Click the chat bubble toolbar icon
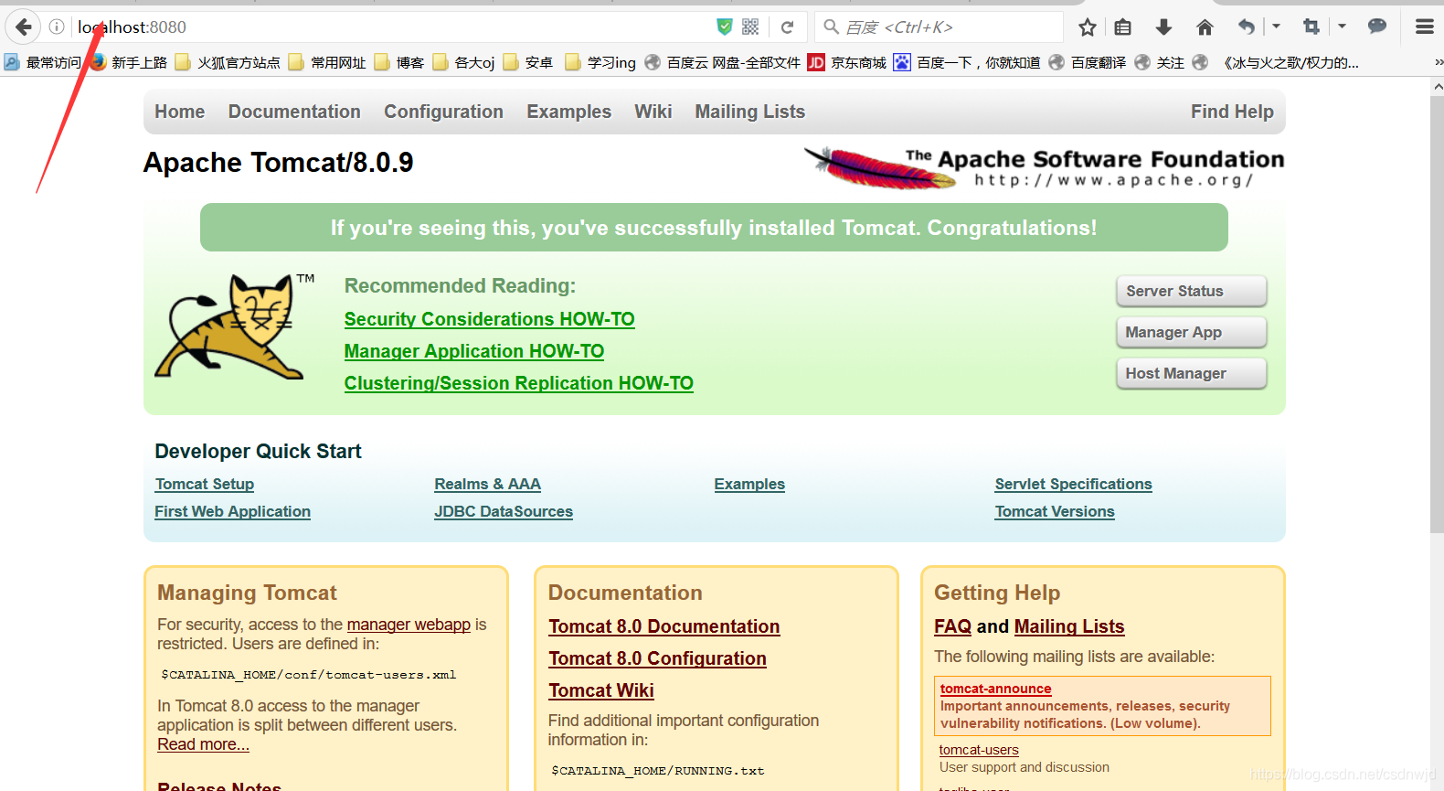The width and height of the screenshot is (1444, 791). click(1377, 27)
